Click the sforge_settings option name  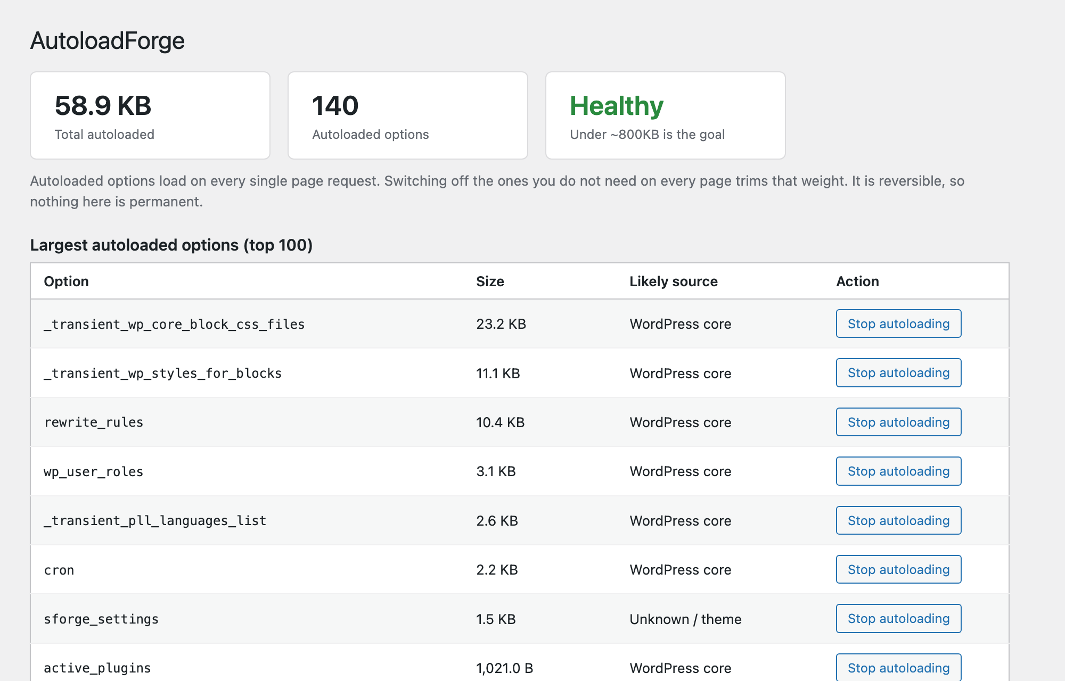tap(101, 619)
